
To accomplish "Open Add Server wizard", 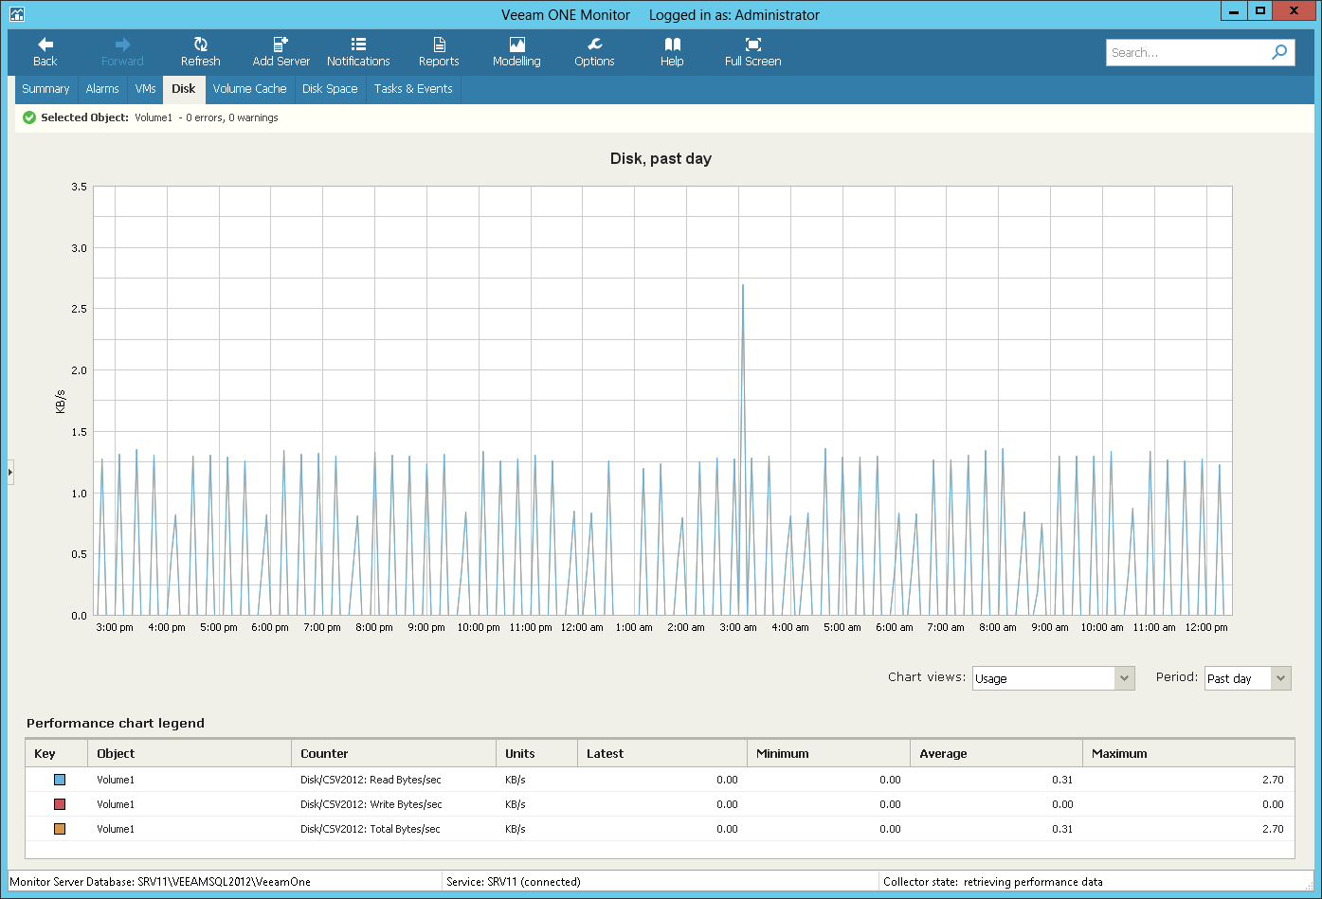I will click(281, 52).
